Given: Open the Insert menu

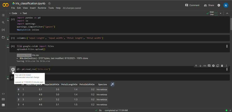Looking at the screenshot, I should point(33,8).
